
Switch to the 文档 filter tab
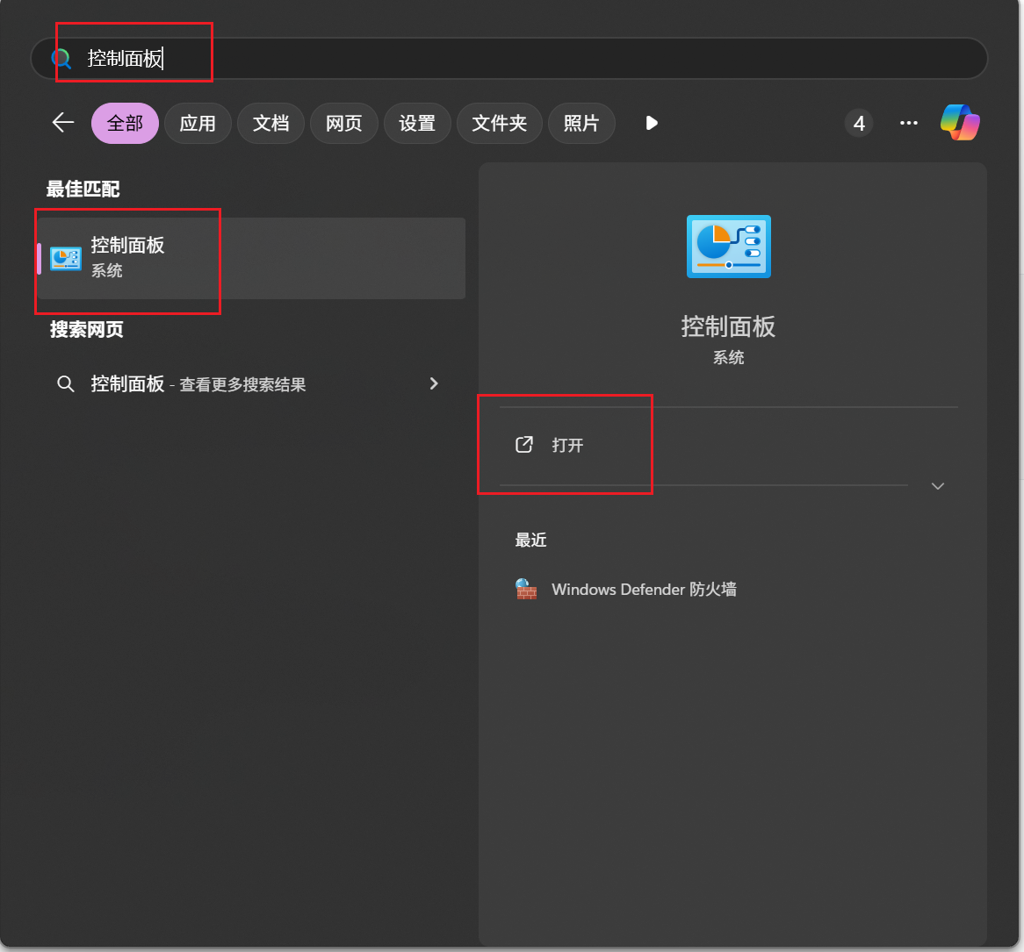coord(270,124)
